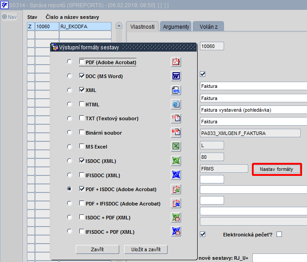
Task: Click the MS Excel format icon
Action: click(x=176, y=147)
